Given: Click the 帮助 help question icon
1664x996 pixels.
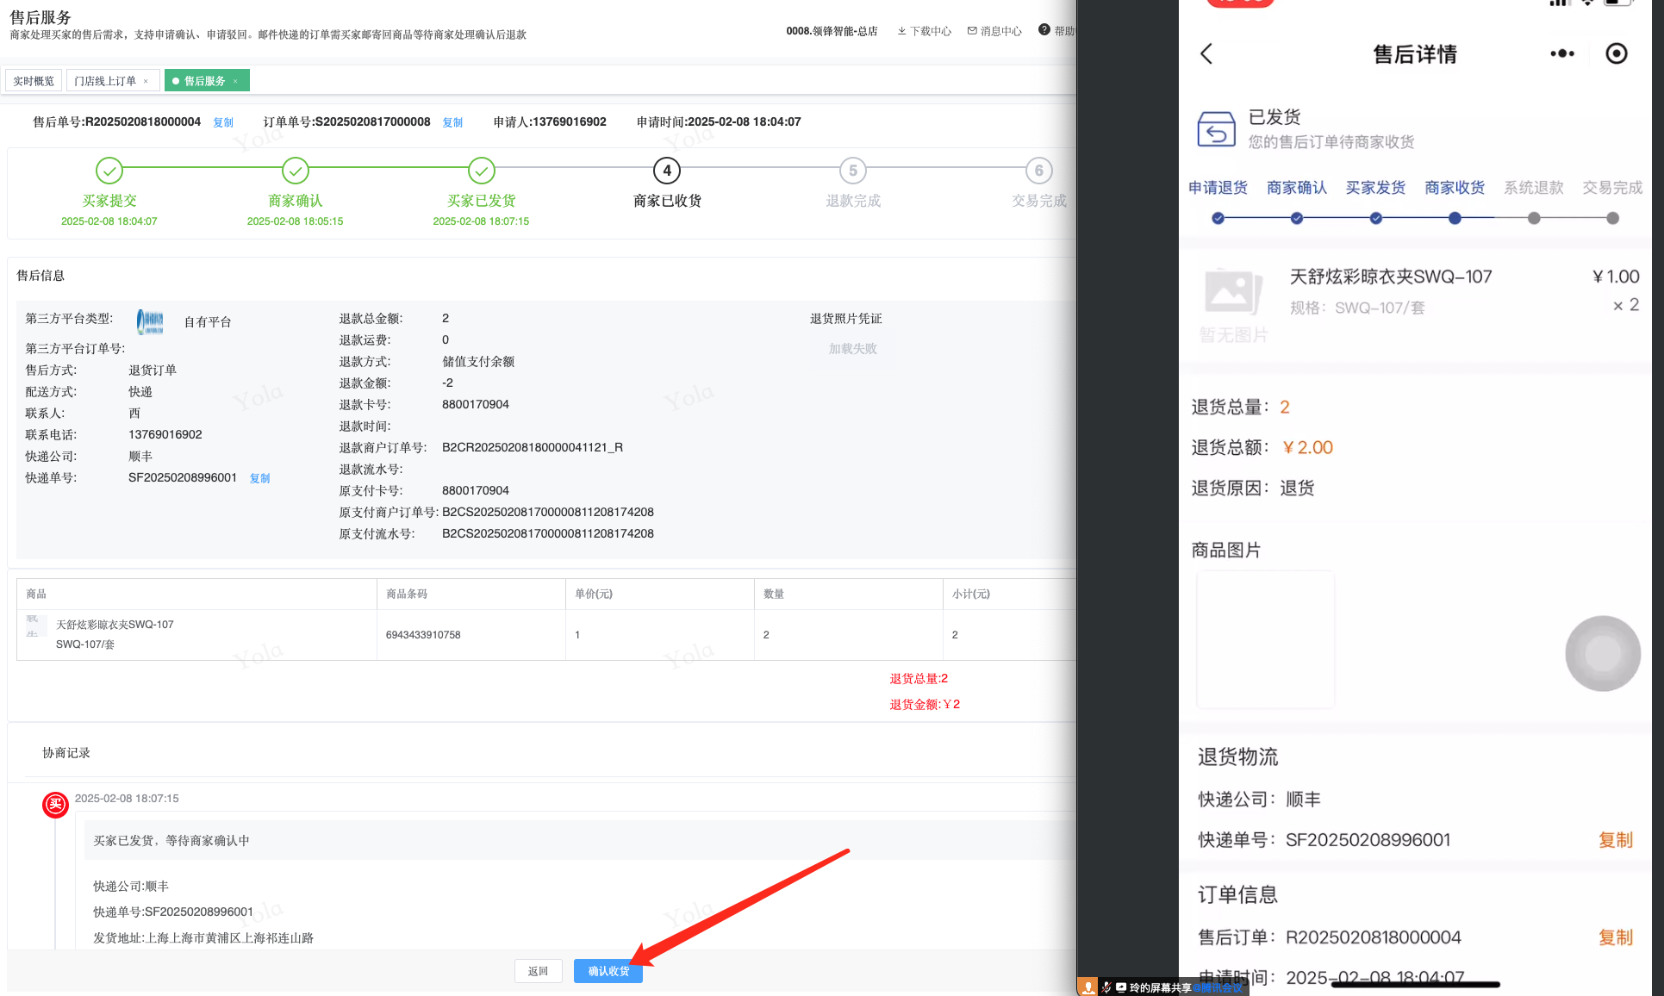Looking at the screenshot, I should point(1044,30).
